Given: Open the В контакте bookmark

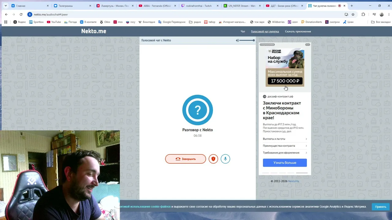Looking at the screenshot, I should click(x=88, y=22).
